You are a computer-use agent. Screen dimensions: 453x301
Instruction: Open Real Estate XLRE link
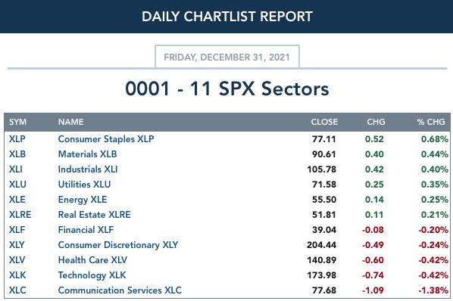[x=94, y=215]
